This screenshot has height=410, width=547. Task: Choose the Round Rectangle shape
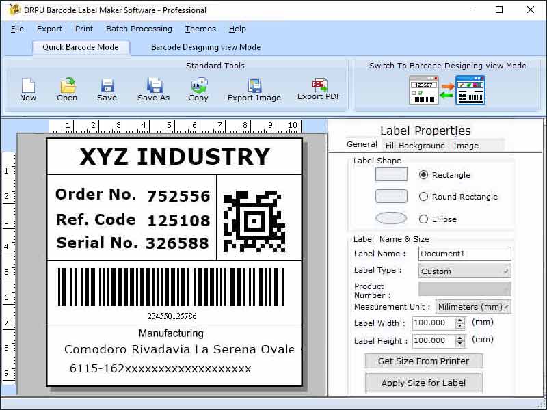[425, 197]
